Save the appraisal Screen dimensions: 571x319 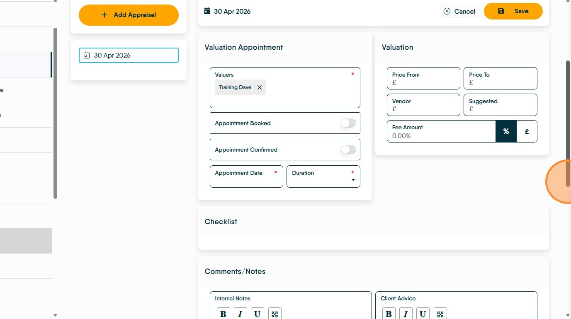coord(513,11)
